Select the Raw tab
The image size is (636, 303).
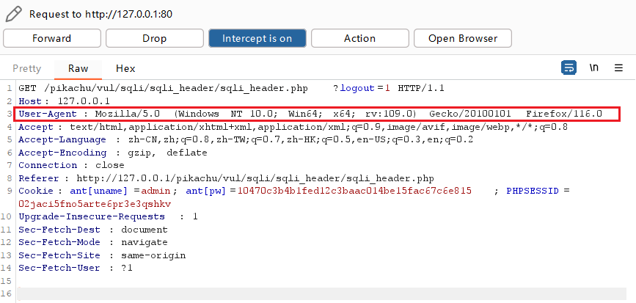coord(78,68)
